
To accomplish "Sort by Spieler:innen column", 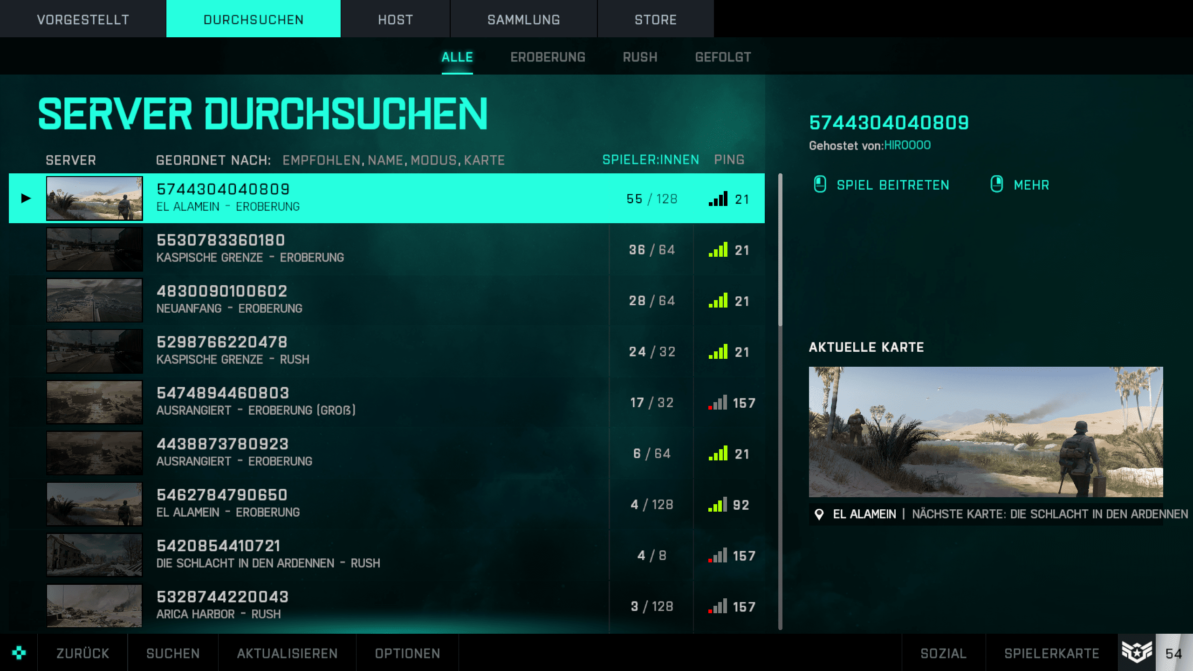I will pos(651,160).
